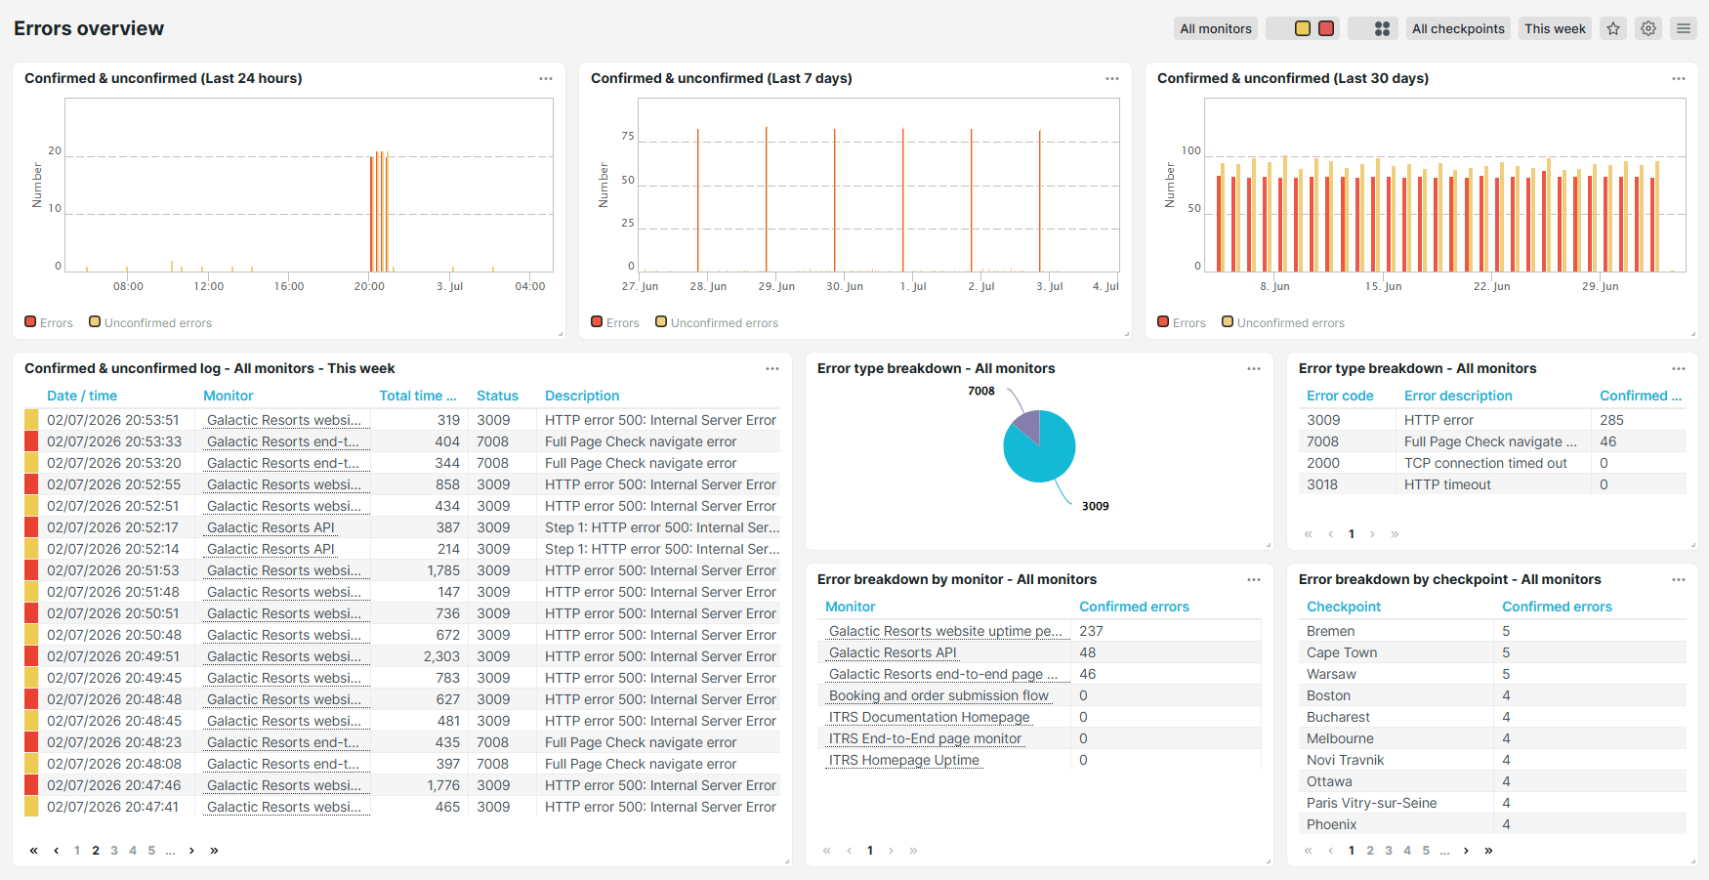1709x880 pixels.
Task: Open options menu of Last 30 days chart
Action: [1679, 78]
